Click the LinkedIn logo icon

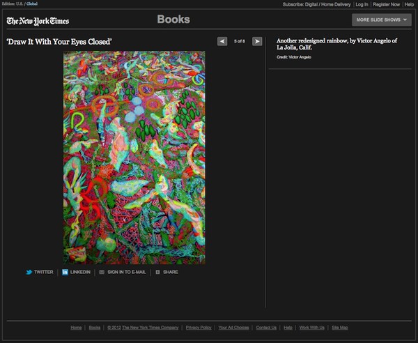(65, 272)
